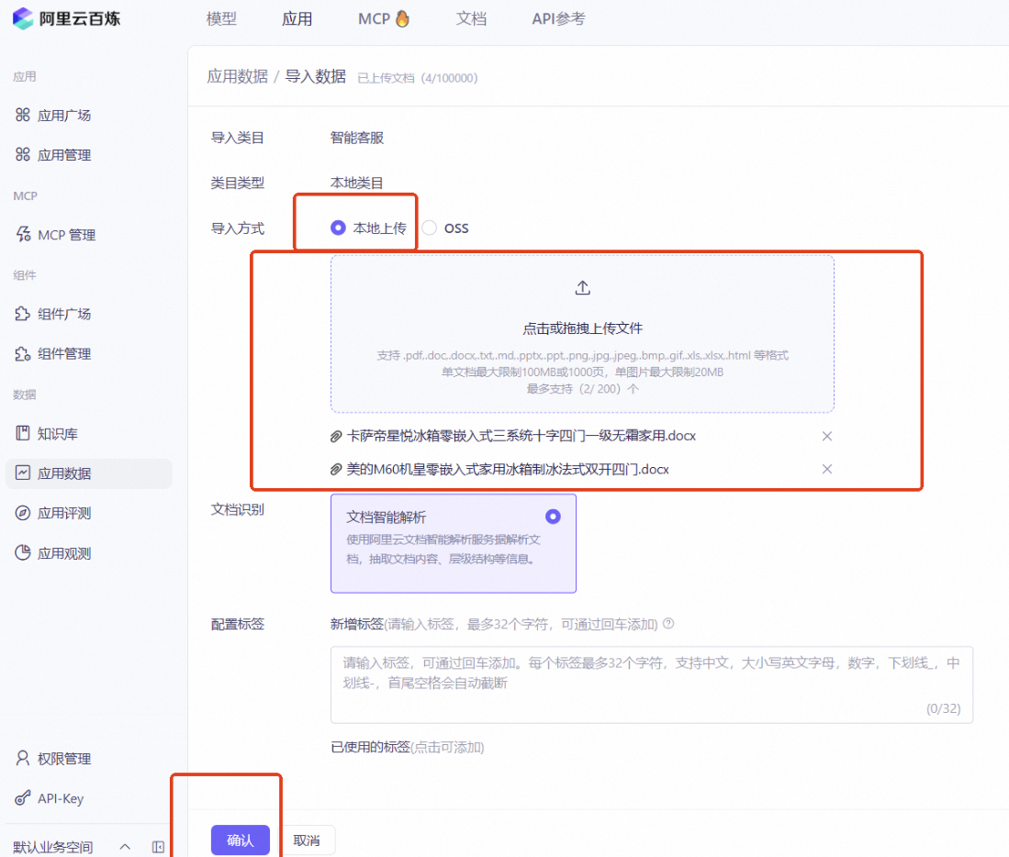Viewport: 1009px width, 857px height.
Task: Open the 模型 top navigation tab
Action: [221, 19]
